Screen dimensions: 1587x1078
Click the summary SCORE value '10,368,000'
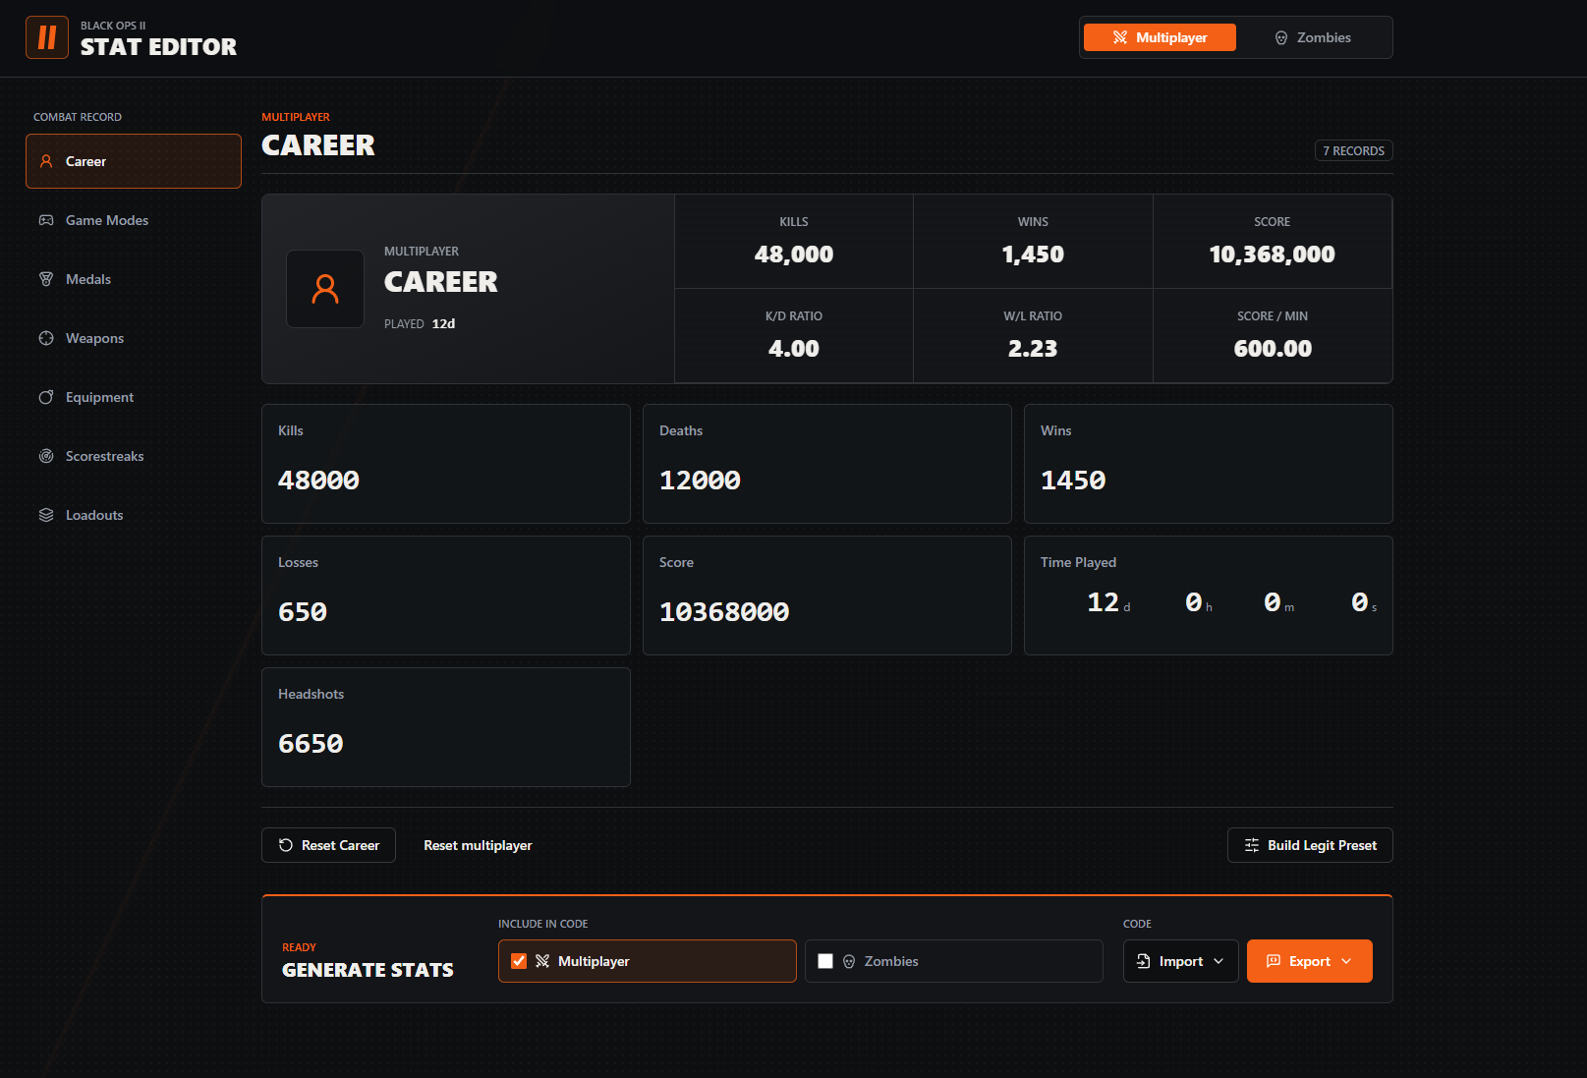pyautogui.click(x=1273, y=255)
